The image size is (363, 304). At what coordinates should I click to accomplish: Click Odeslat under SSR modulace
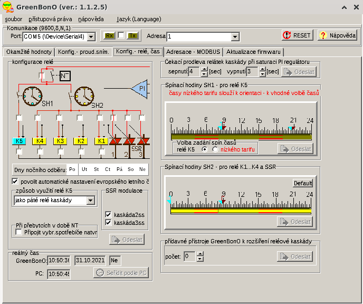coord(127,240)
